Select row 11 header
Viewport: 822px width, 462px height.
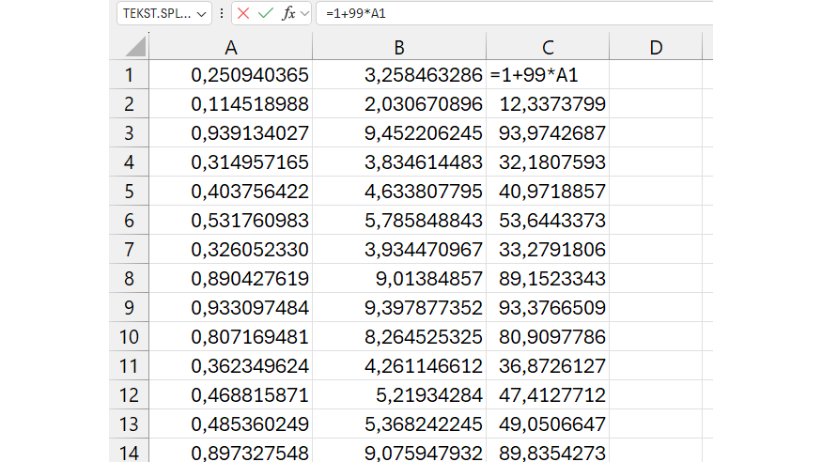pos(129,365)
